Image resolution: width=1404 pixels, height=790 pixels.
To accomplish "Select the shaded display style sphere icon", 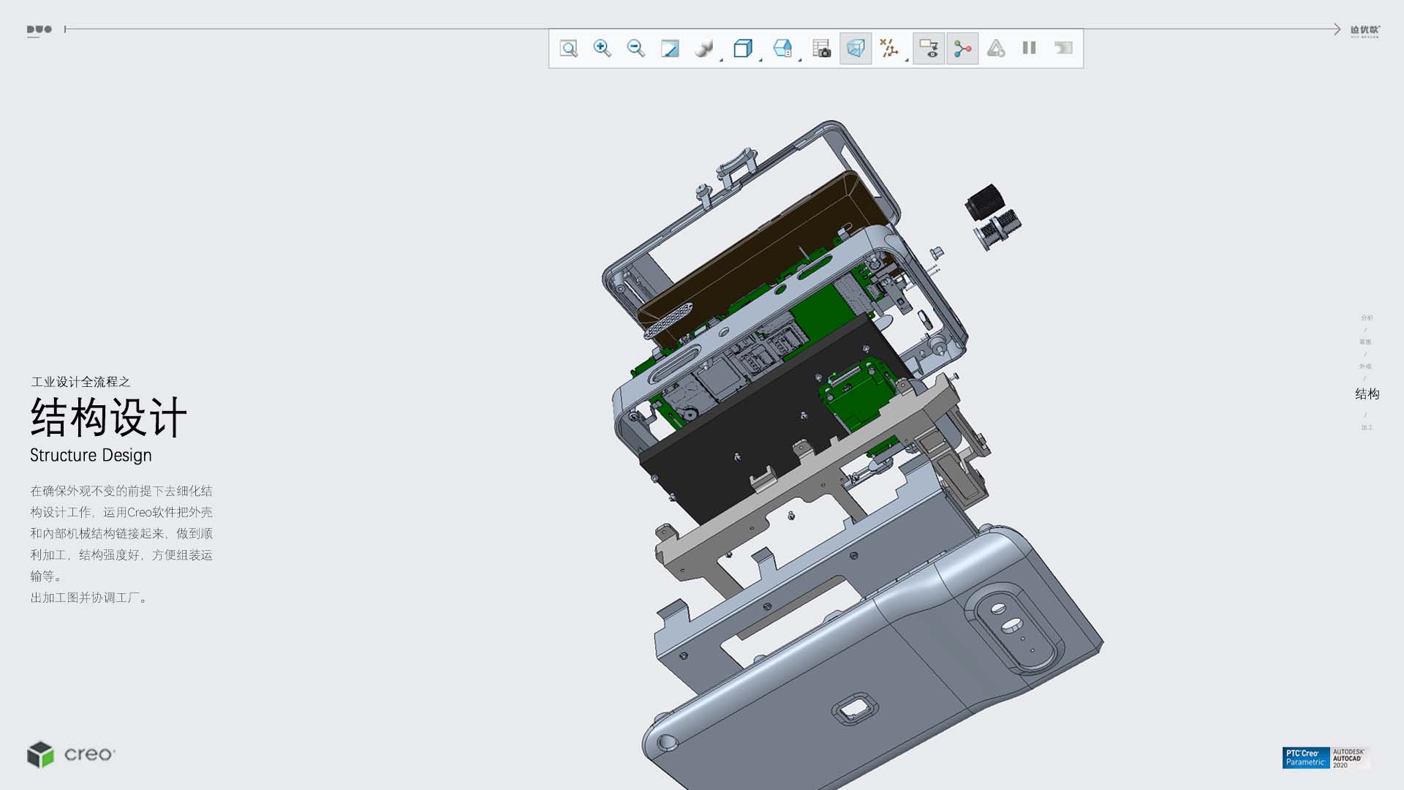I will click(x=703, y=48).
